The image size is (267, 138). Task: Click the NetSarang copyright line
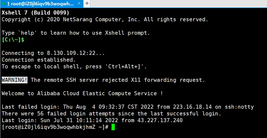point(105,19)
